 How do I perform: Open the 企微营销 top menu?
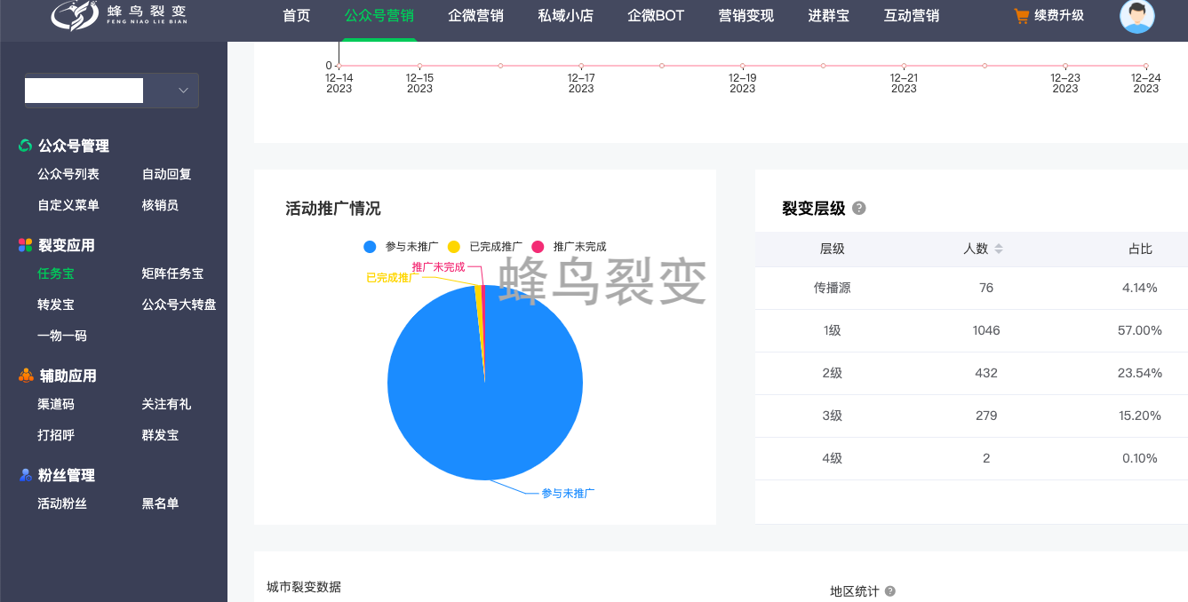475,16
